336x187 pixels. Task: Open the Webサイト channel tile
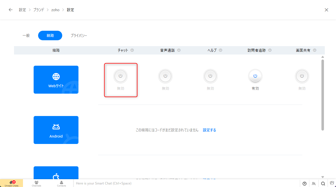56,80
